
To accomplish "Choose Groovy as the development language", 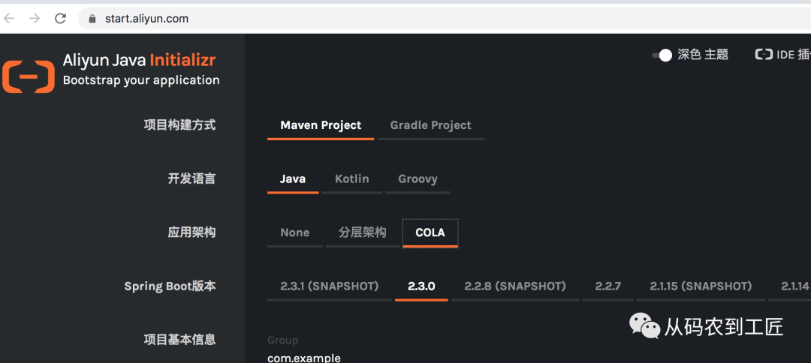I will 418,179.
